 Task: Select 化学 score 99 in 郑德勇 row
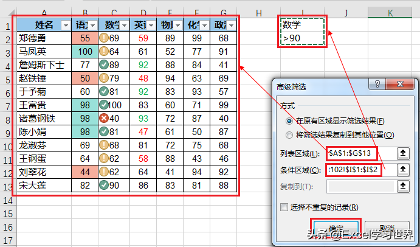coord(196,38)
